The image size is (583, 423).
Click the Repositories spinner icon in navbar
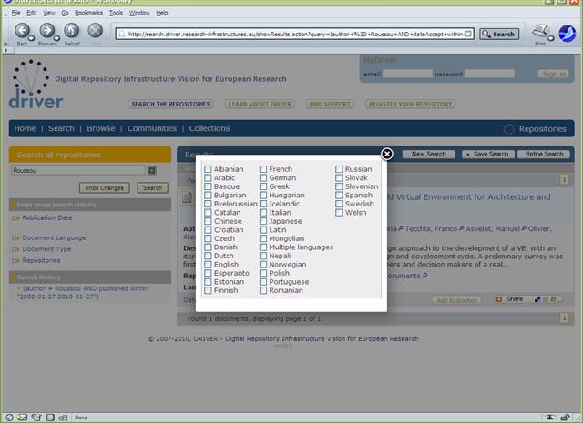508,129
